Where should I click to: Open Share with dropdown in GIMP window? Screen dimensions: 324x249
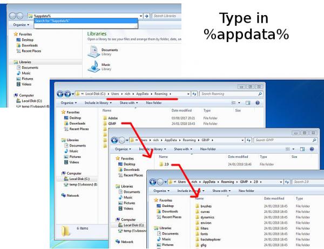(x=183, y=149)
